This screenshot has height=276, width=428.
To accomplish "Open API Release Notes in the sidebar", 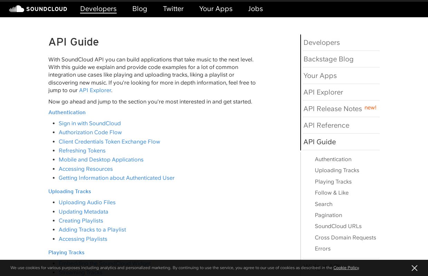I will pyautogui.click(x=341, y=109).
